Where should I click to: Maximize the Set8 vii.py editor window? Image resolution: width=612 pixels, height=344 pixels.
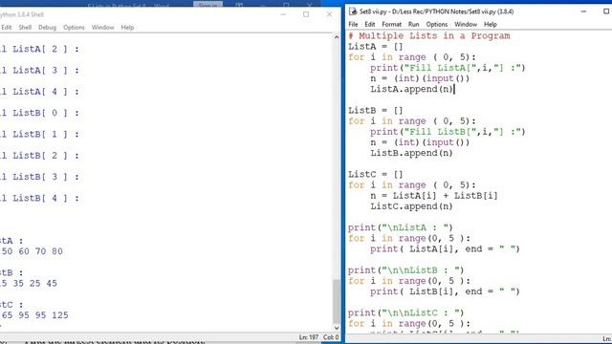606,11
